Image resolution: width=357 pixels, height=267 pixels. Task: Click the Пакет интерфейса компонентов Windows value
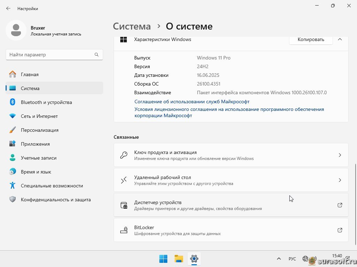click(261, 92)
